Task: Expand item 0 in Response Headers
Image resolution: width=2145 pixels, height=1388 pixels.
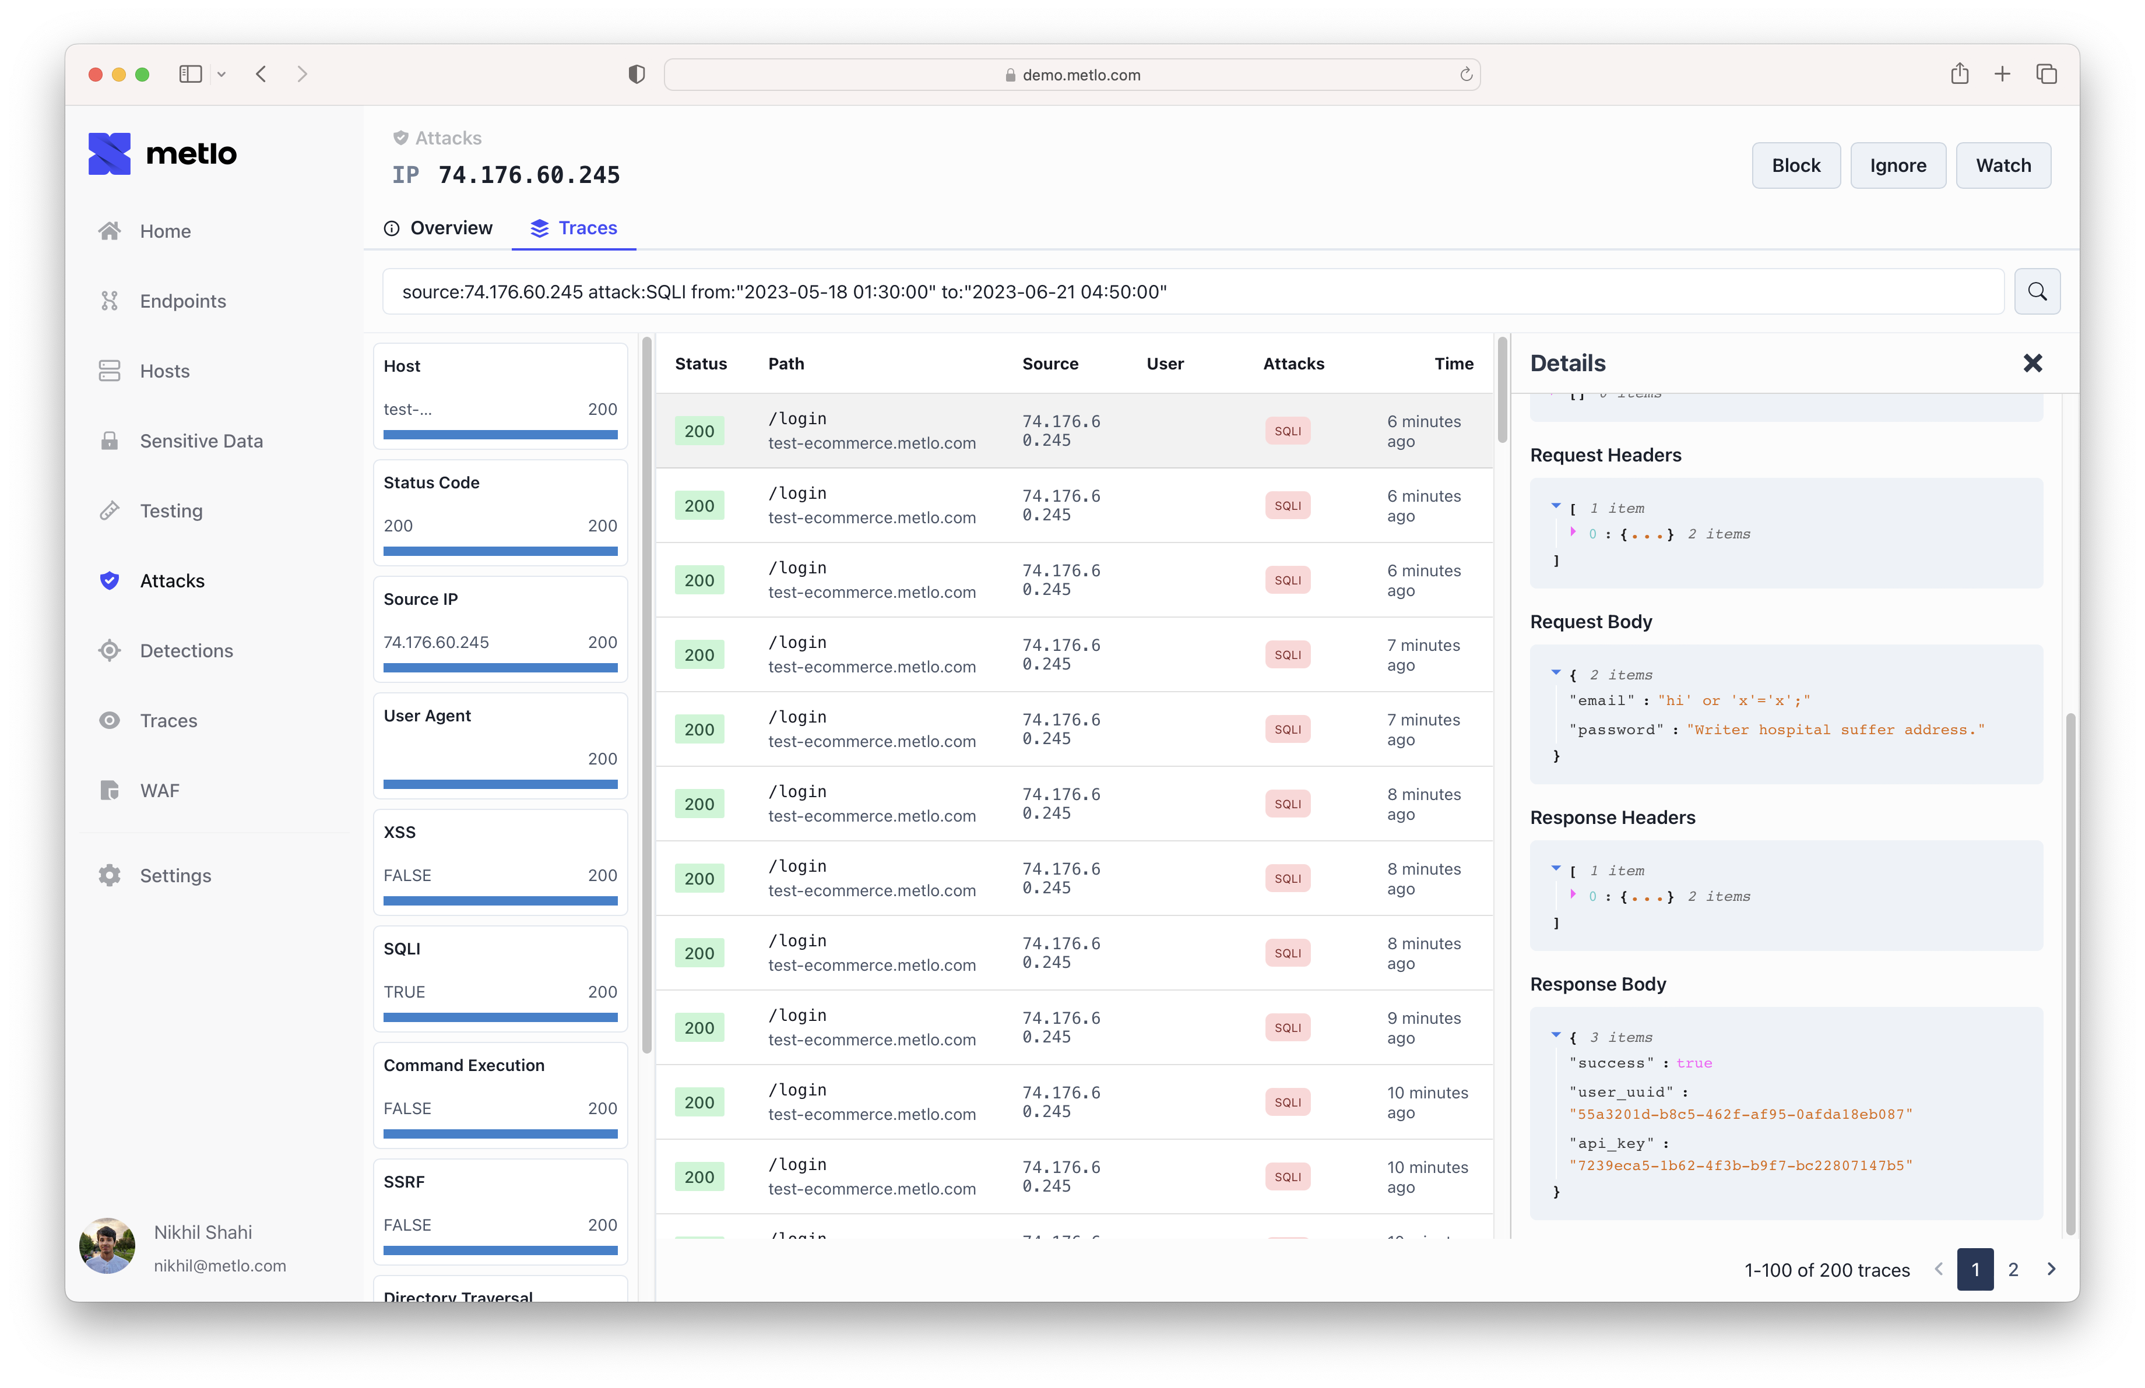Action: coord(1573,894)
